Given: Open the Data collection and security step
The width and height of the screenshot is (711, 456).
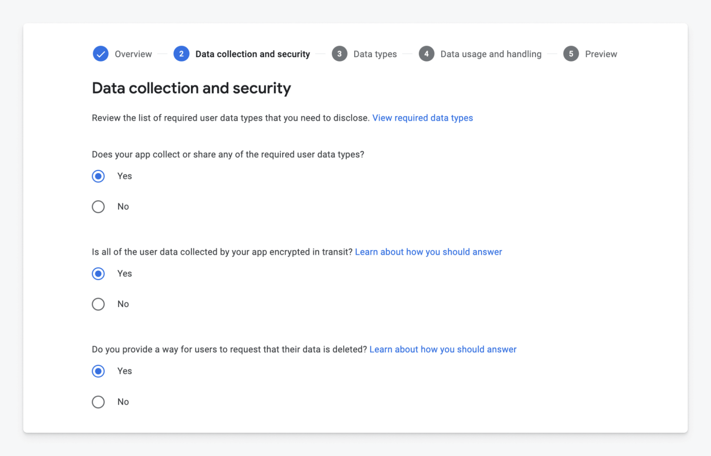Looking at the screenshot, I should point(252,54).
